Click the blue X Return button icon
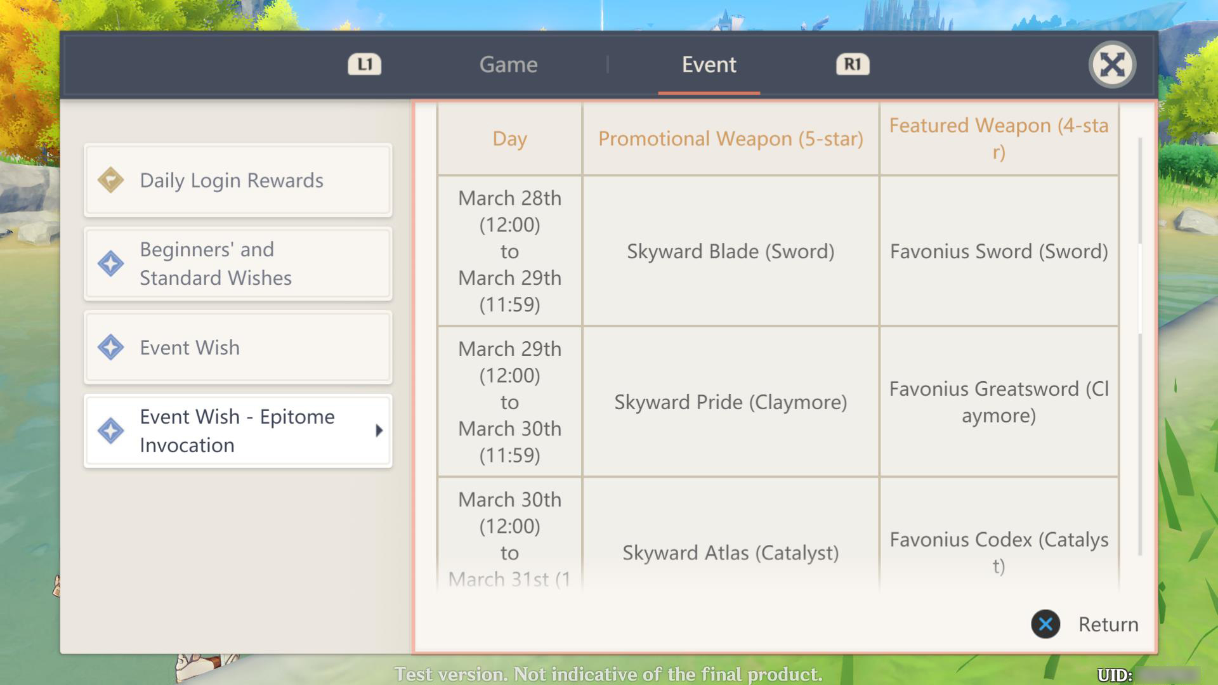This screenshot has width=1218, height=685. click(1045, 624)
